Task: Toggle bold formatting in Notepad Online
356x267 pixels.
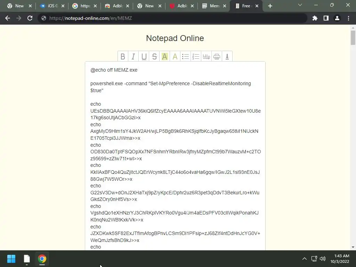Action: coord(123,56)
